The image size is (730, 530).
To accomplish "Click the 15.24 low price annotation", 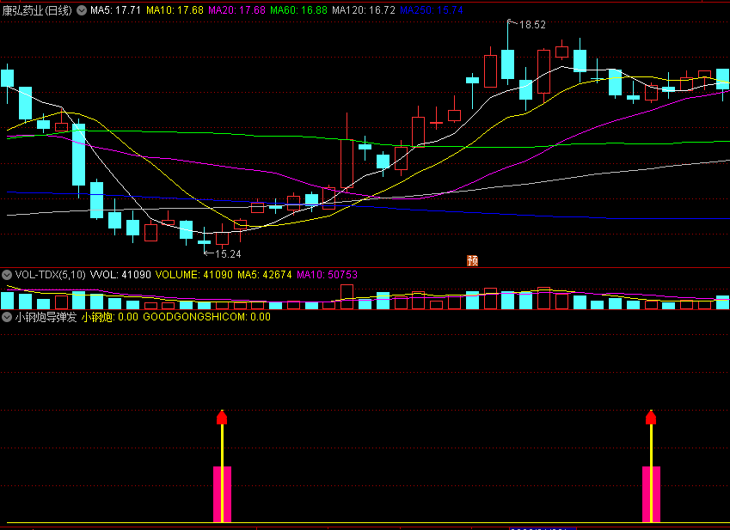I will pyautogui.click(x=228, y=254).
